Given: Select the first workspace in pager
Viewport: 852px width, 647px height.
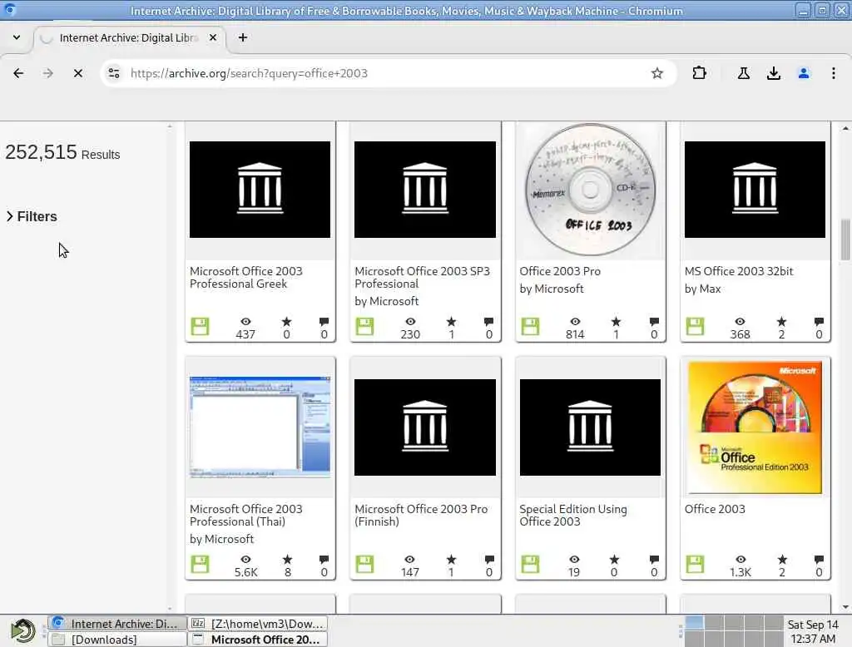Looking at the screenshot, I should [694, 623].
